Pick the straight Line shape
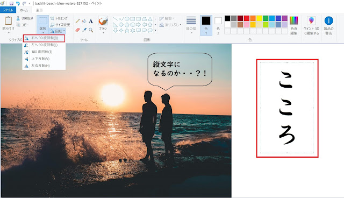This screenshot has width=344, height=198. click(x=116, y=19)
